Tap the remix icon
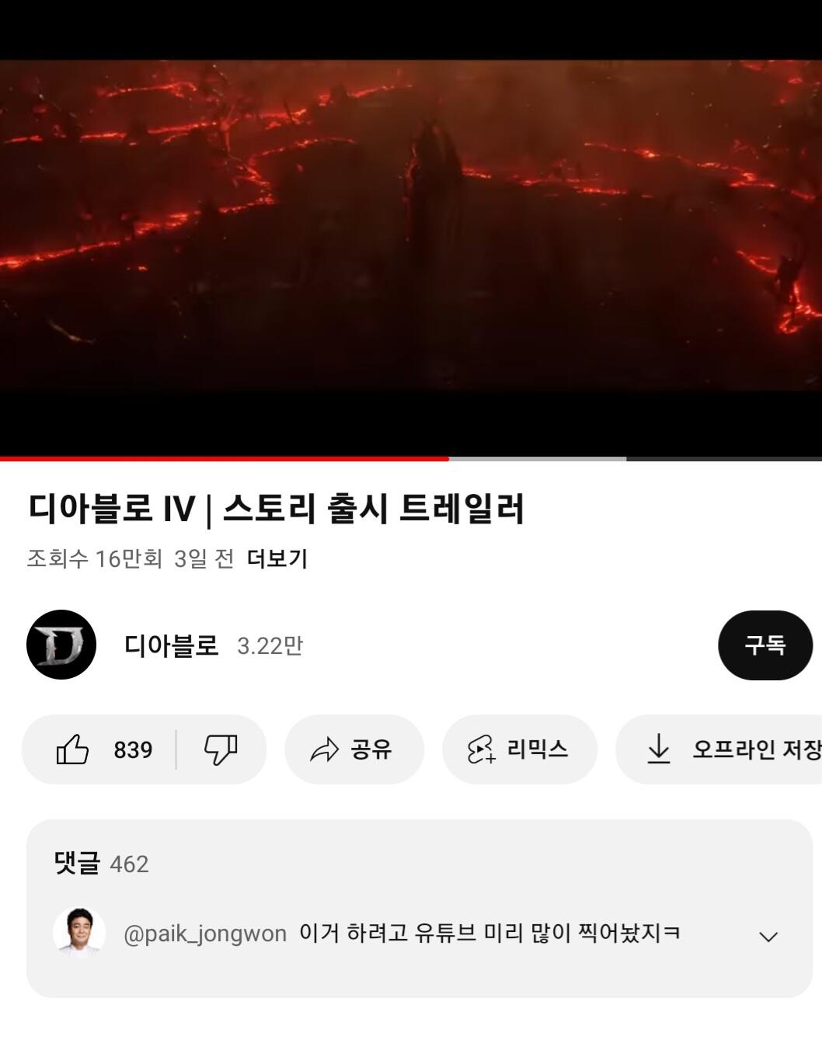 click(481, 749)
